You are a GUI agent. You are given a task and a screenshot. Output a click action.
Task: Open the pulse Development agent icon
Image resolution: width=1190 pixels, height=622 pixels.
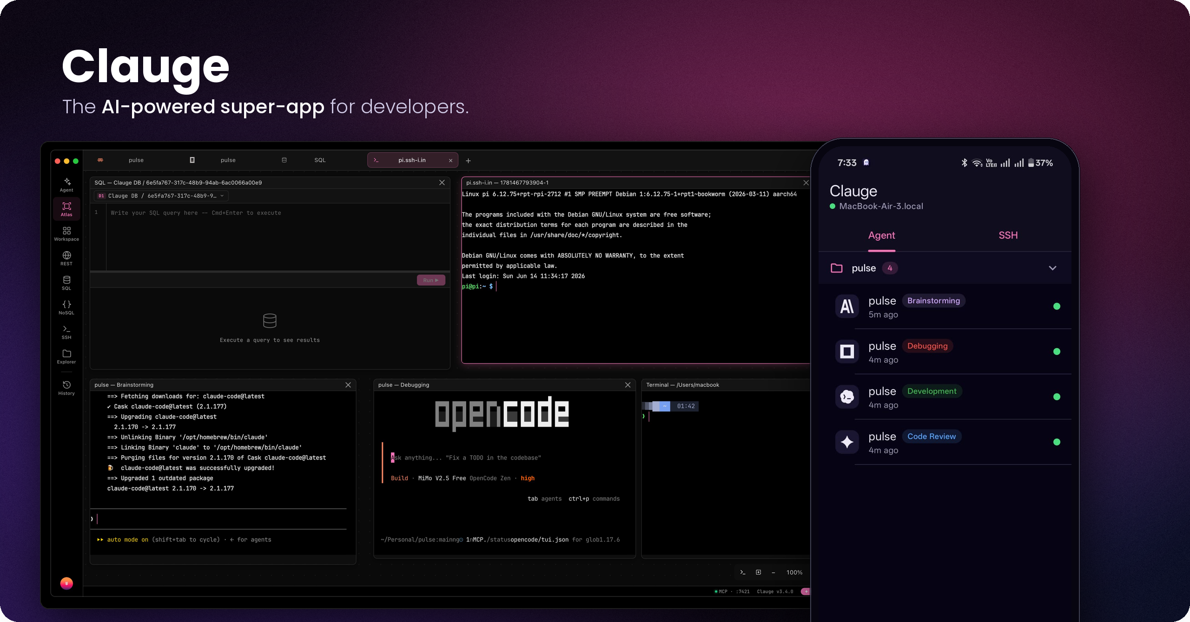pos(846,397)
